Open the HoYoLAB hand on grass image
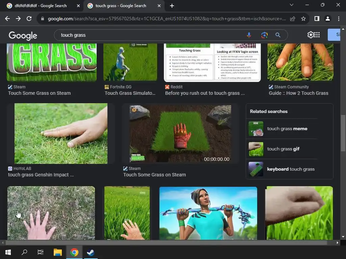Screen dimensions: 346x259 pyautogui.click(x=61, y=134)
